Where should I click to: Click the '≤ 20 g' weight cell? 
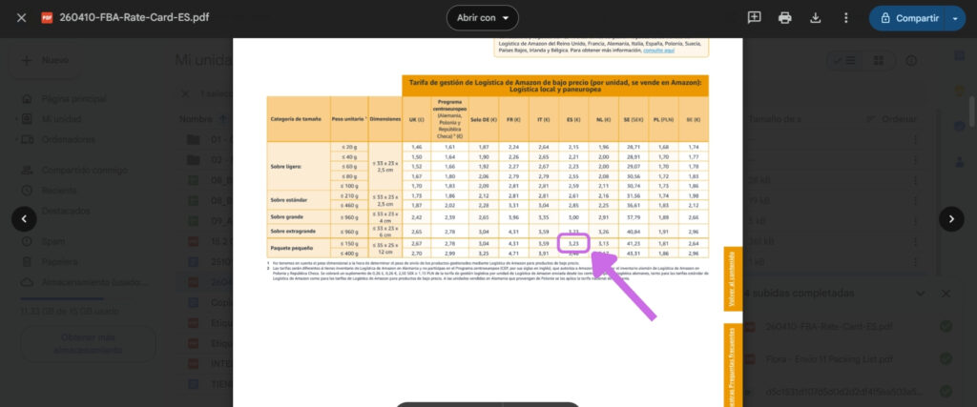pos(349,147)
